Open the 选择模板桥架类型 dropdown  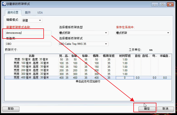click(x=83, y=33)
